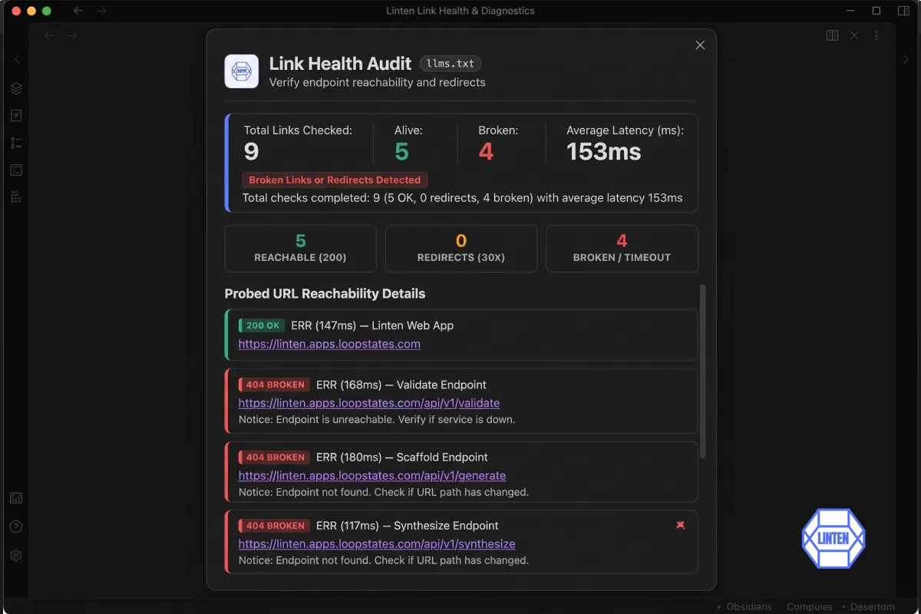Screen dimensions: 921x614
Task: Click the Broken Links or Redirects Detected badge
Action: click(335, 180)
